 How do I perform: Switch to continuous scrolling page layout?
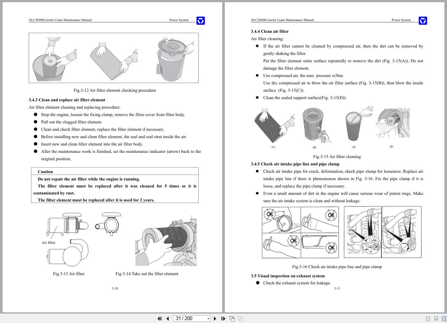pos(436,319)
